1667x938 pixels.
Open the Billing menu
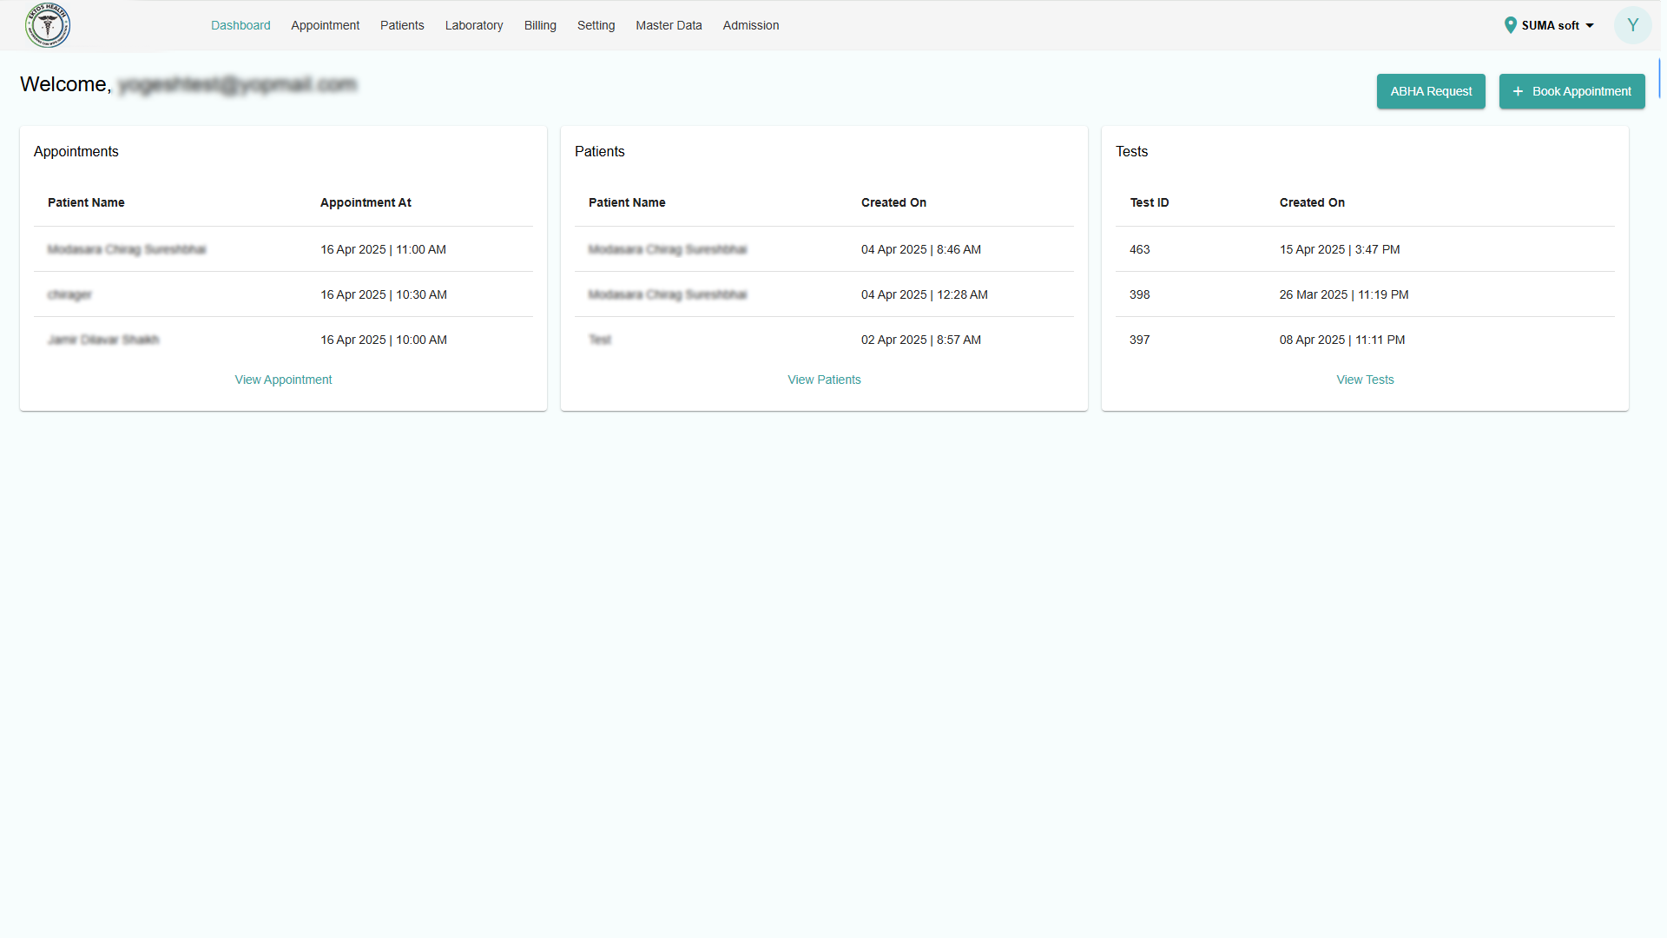coord(540,25)
